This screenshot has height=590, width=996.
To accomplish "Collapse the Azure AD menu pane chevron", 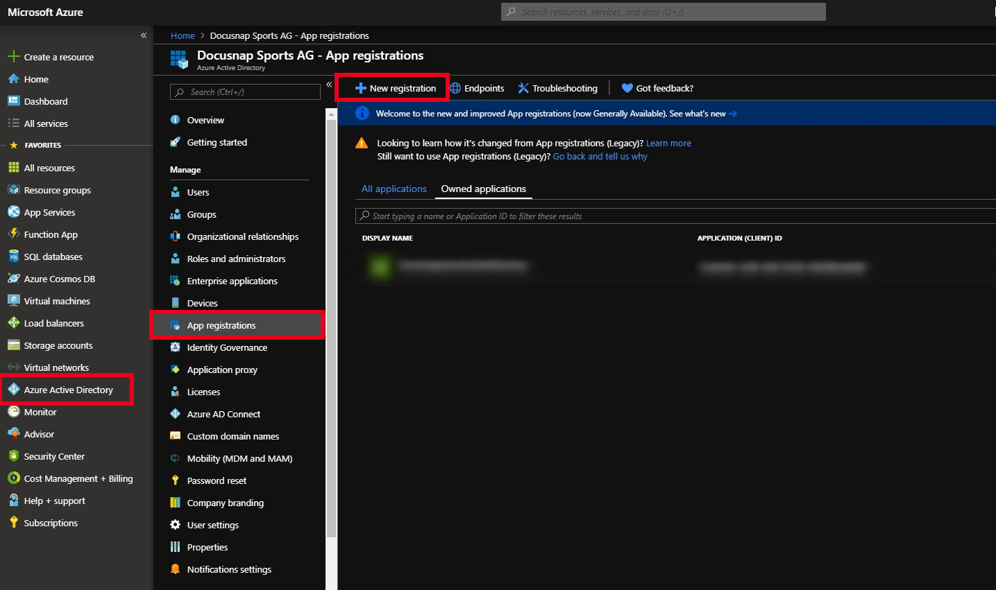I will point(329,85).
